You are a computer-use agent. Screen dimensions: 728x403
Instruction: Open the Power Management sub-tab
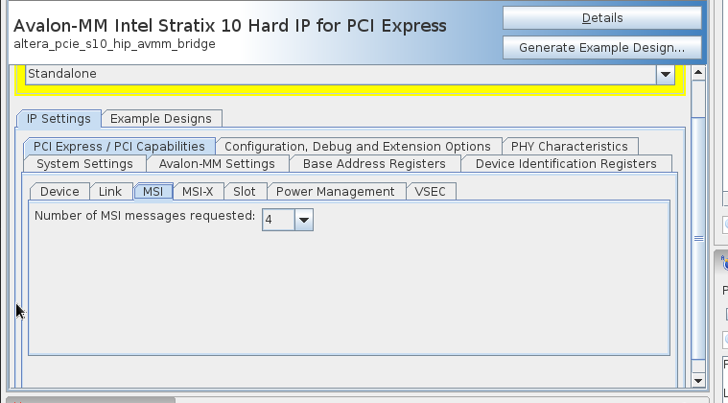pos(335,192)
